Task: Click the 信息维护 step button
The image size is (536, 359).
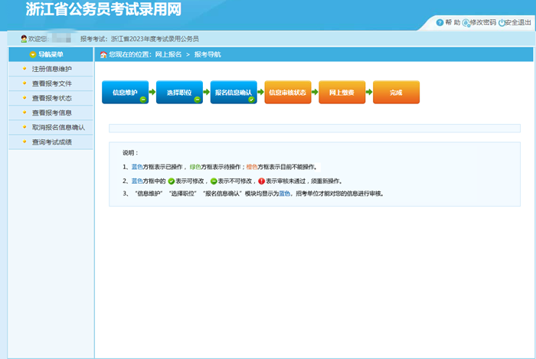Action: tap(125, 92)
